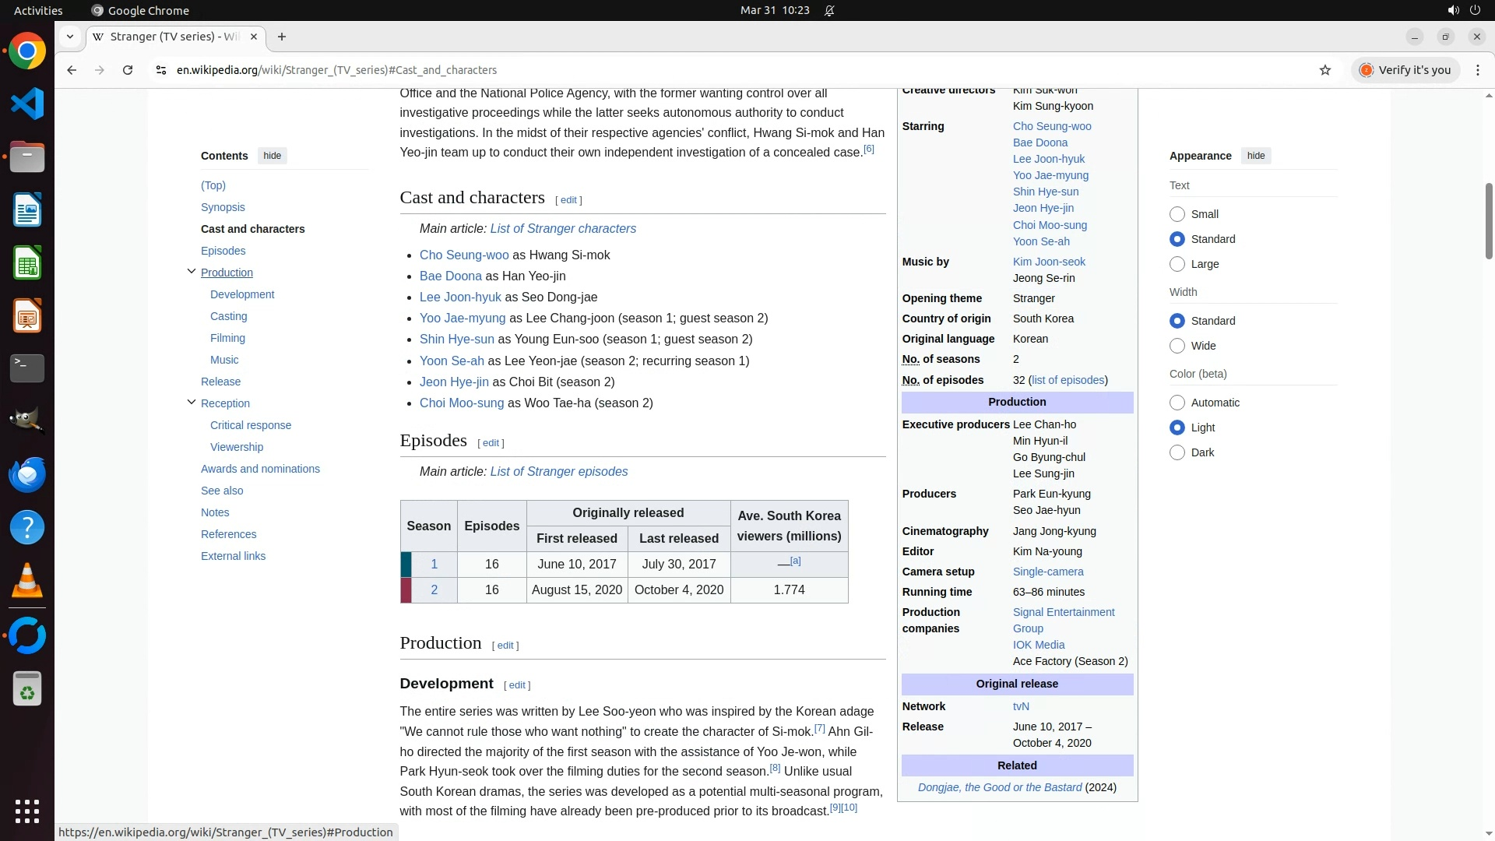Collapse the Reception section in contents
This screenshot has width=1495, height=841.
pyautogui.click(x=192, y=403)
